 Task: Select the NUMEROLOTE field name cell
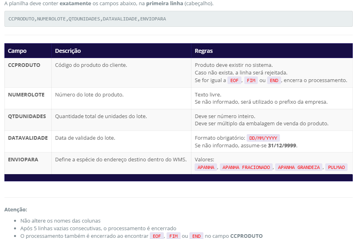[26, 94]
